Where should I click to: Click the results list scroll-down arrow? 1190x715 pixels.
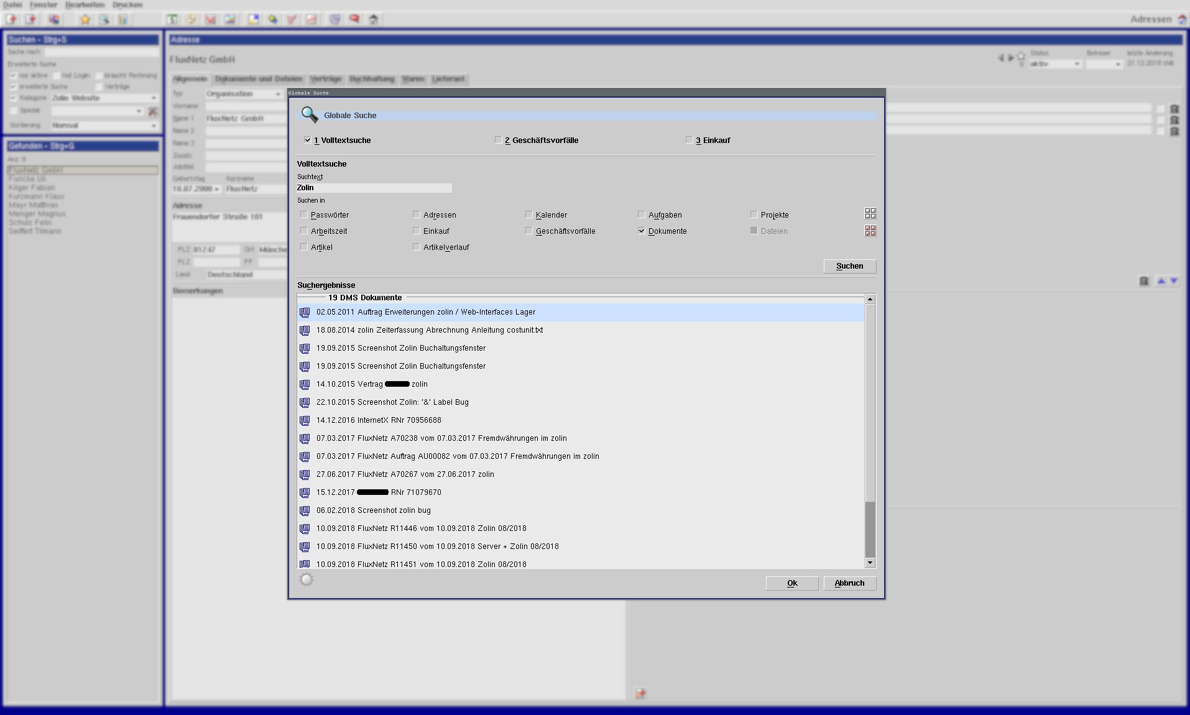coord(870,563)
